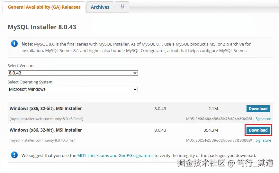Click the MSI Installer title in the 2.1M row
The width and height of the screenshot is (279, 173).
tap(46, 108)
